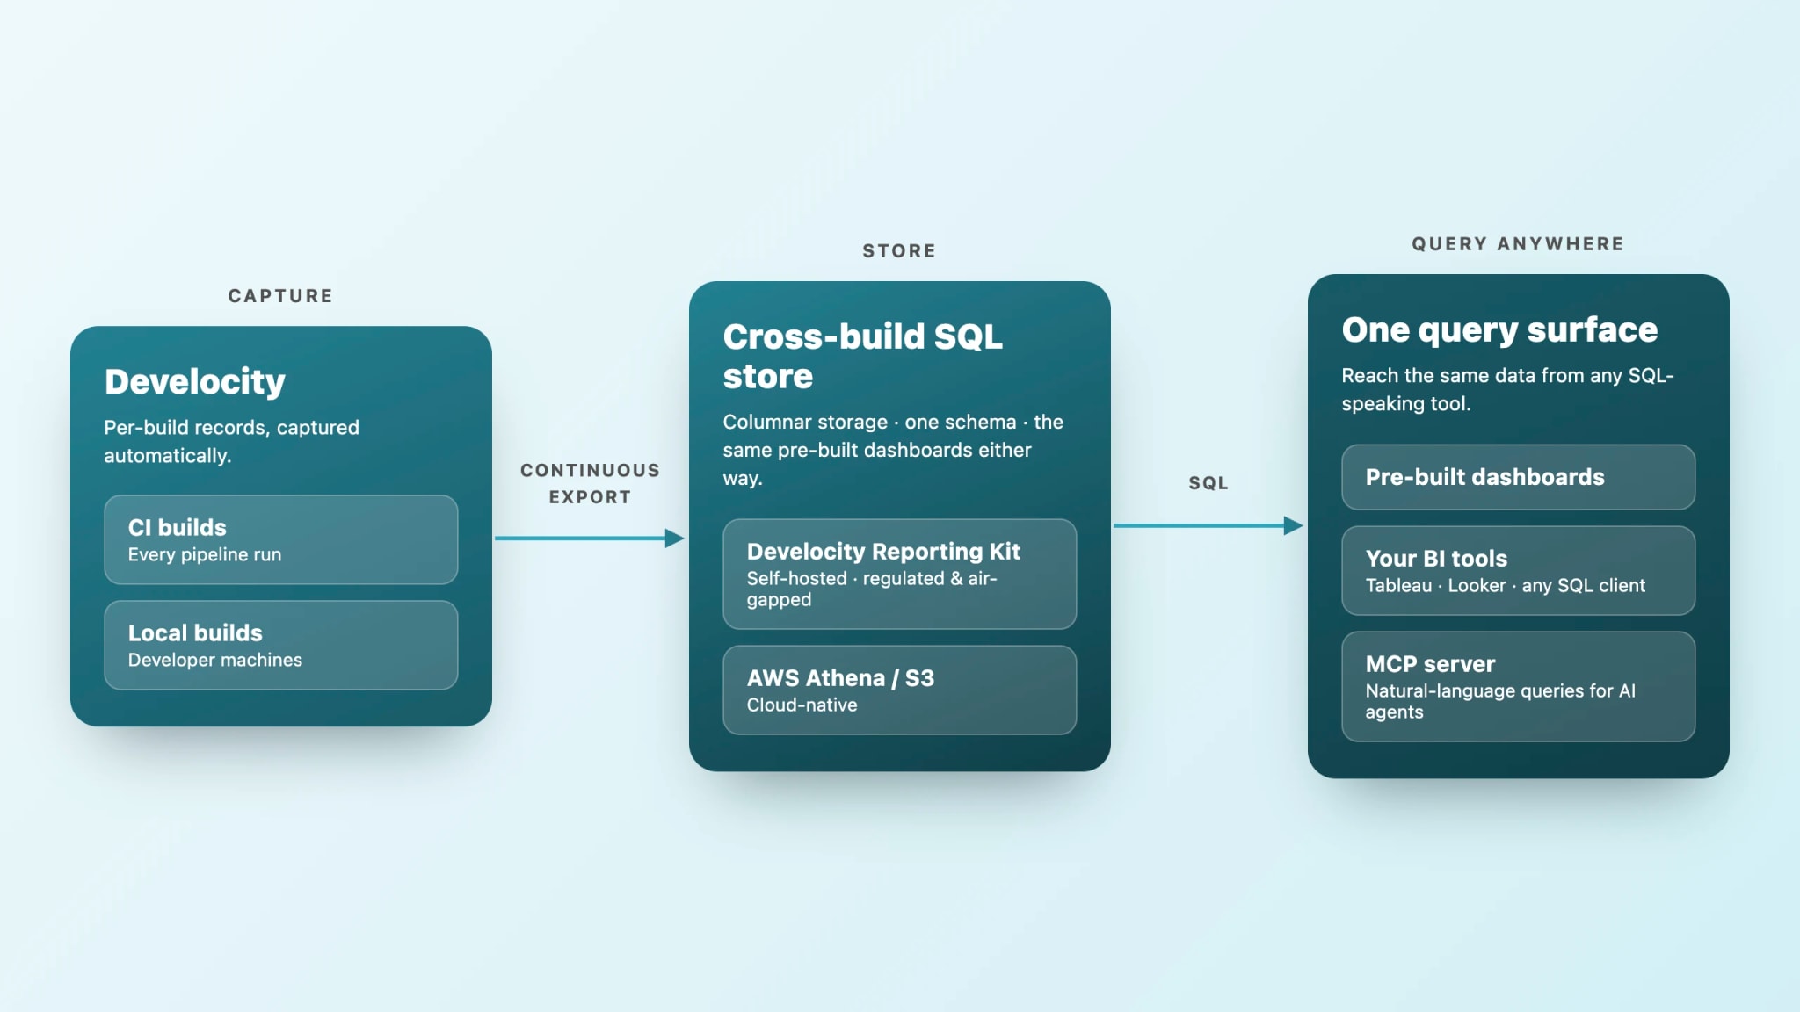
Task: Click the Cross-build SQL store heading
Action: pyautogui.click(x=862, y=356)
